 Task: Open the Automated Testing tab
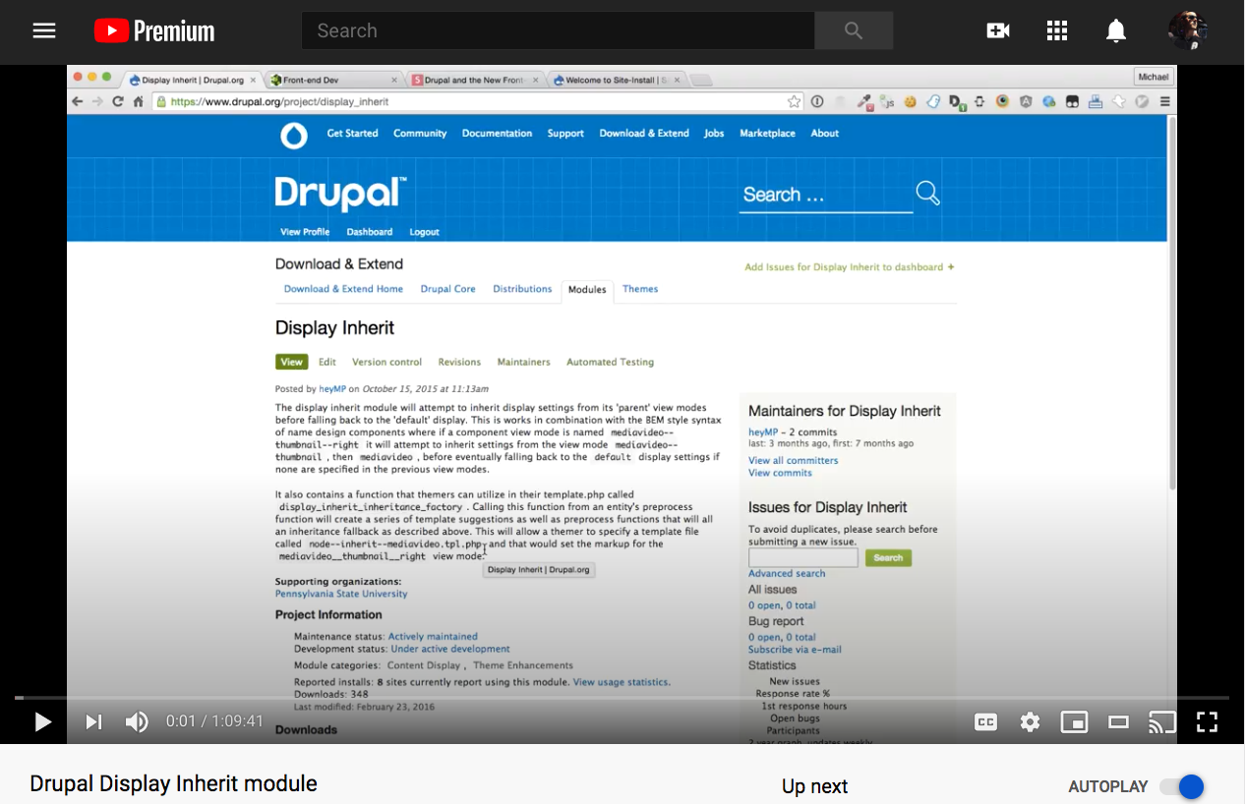click(x=610, y=362)
